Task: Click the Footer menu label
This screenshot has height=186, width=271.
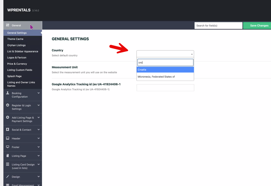Action: (x=16, y=147)
